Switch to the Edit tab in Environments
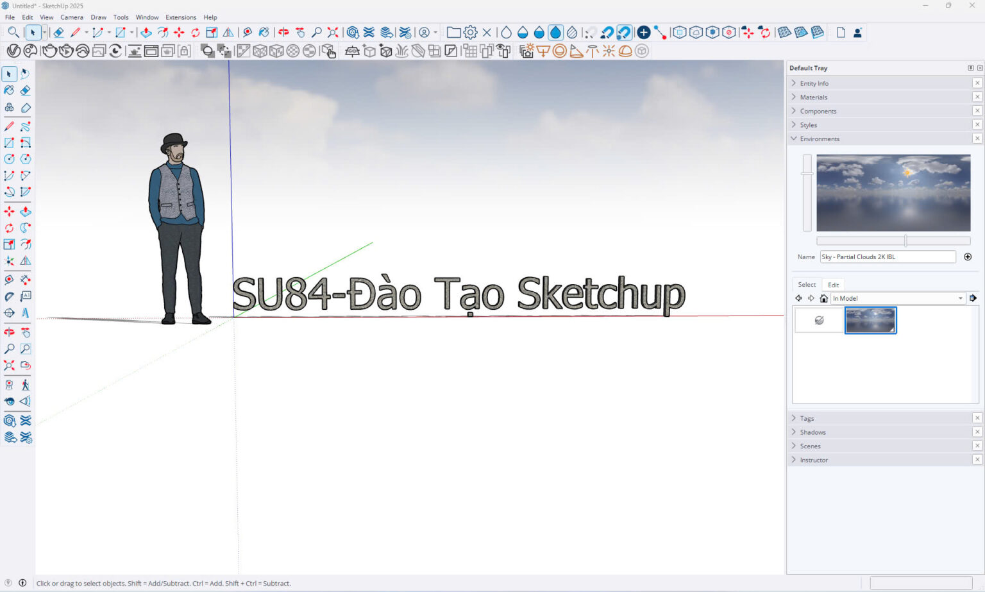The height and width of the screenshot is (592, 985). (x=833, y=284)
